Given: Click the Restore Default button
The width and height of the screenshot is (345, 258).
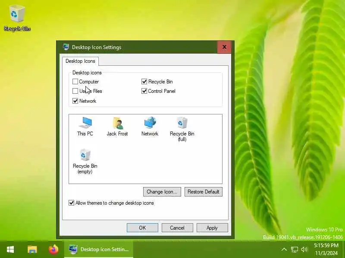Looking at the screenshot, I should click(203, 192).
